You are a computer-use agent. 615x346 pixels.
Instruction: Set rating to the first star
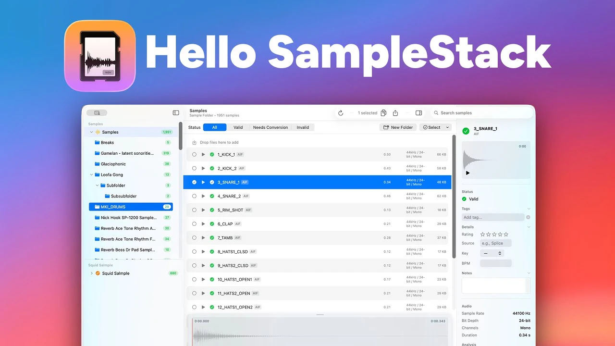[483, 235]
